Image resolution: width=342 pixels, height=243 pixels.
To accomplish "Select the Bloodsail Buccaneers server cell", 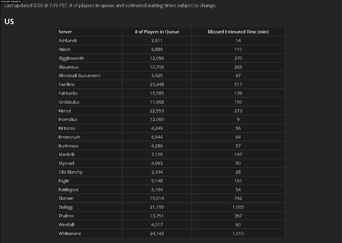I will point(79,76).
